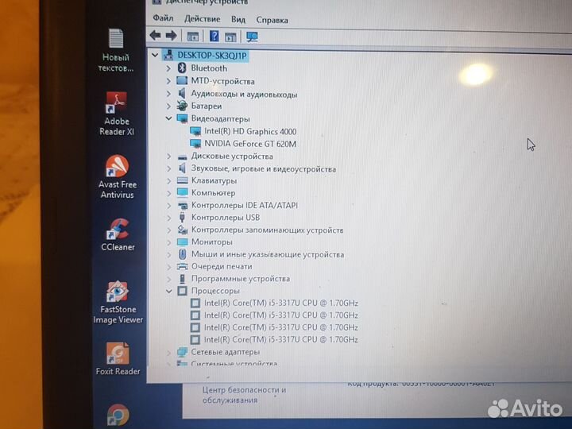Click the speaker icon beside Звуковые, игровые и видеоустройства
The image size is (572, 429).
(x=183, y=168)
